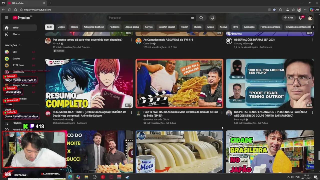Click the Peter Aqui channel avatar
320x180 pixels.
click(229, 113)
